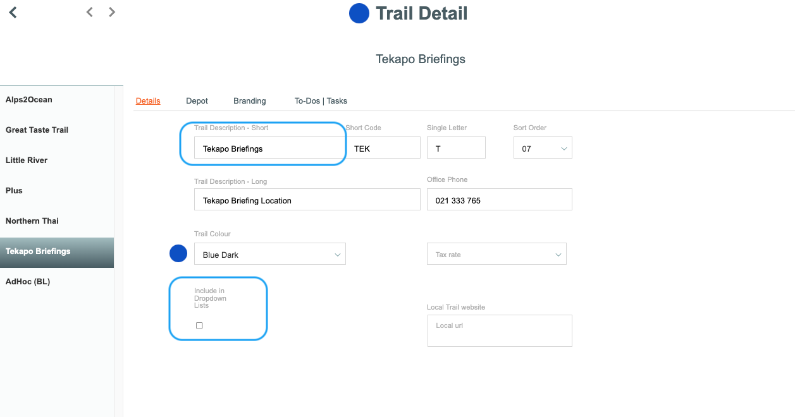Select Northern Thai in the trail list
The width and height of the screenshot is (795, 417).
[57, 221]
